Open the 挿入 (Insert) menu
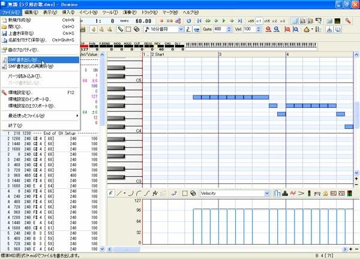The height and width of the screenshot is (259, 360). point(68,12)
